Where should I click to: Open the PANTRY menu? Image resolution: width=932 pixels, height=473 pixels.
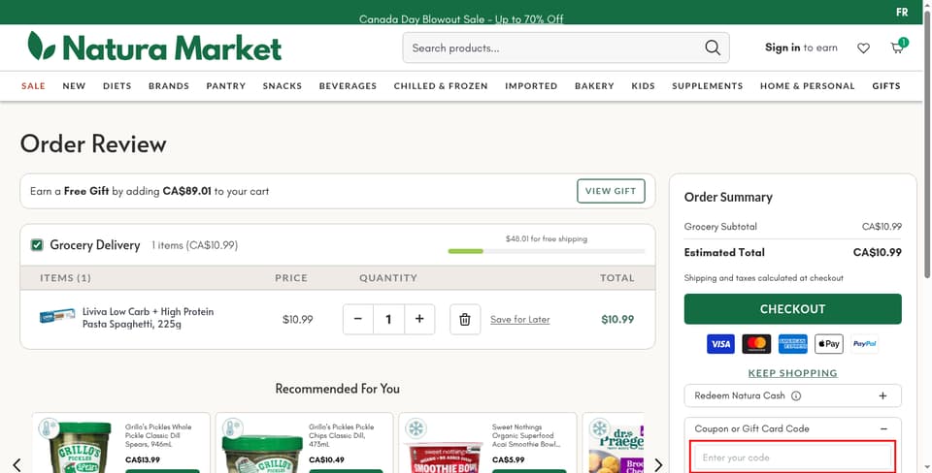tap(226, 86)
